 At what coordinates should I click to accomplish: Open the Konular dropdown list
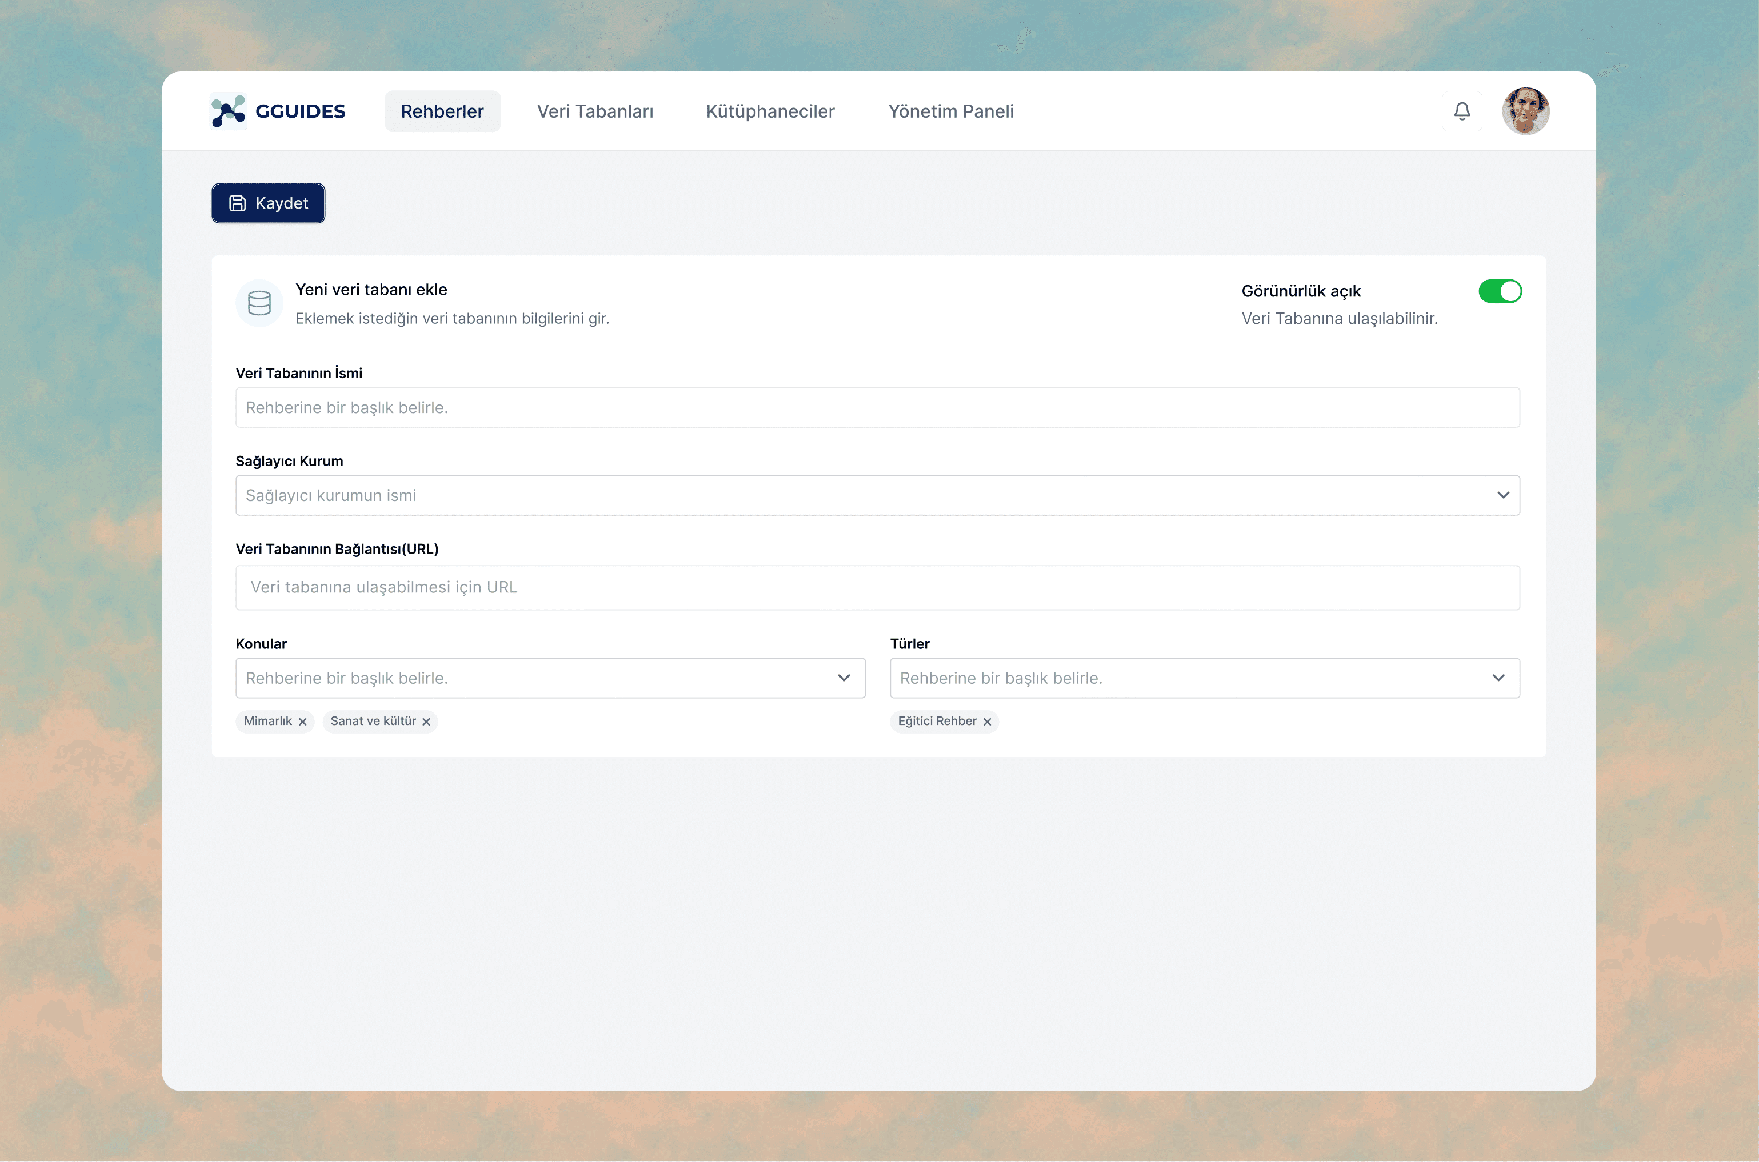click(843, 678)
